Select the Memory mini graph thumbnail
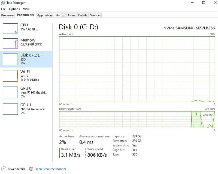This screenshot has width=218, height=174. [x=10, y=43]
